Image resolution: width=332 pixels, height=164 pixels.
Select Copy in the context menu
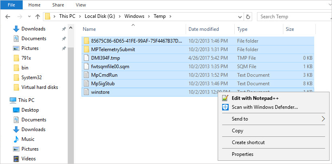point(238,131)
